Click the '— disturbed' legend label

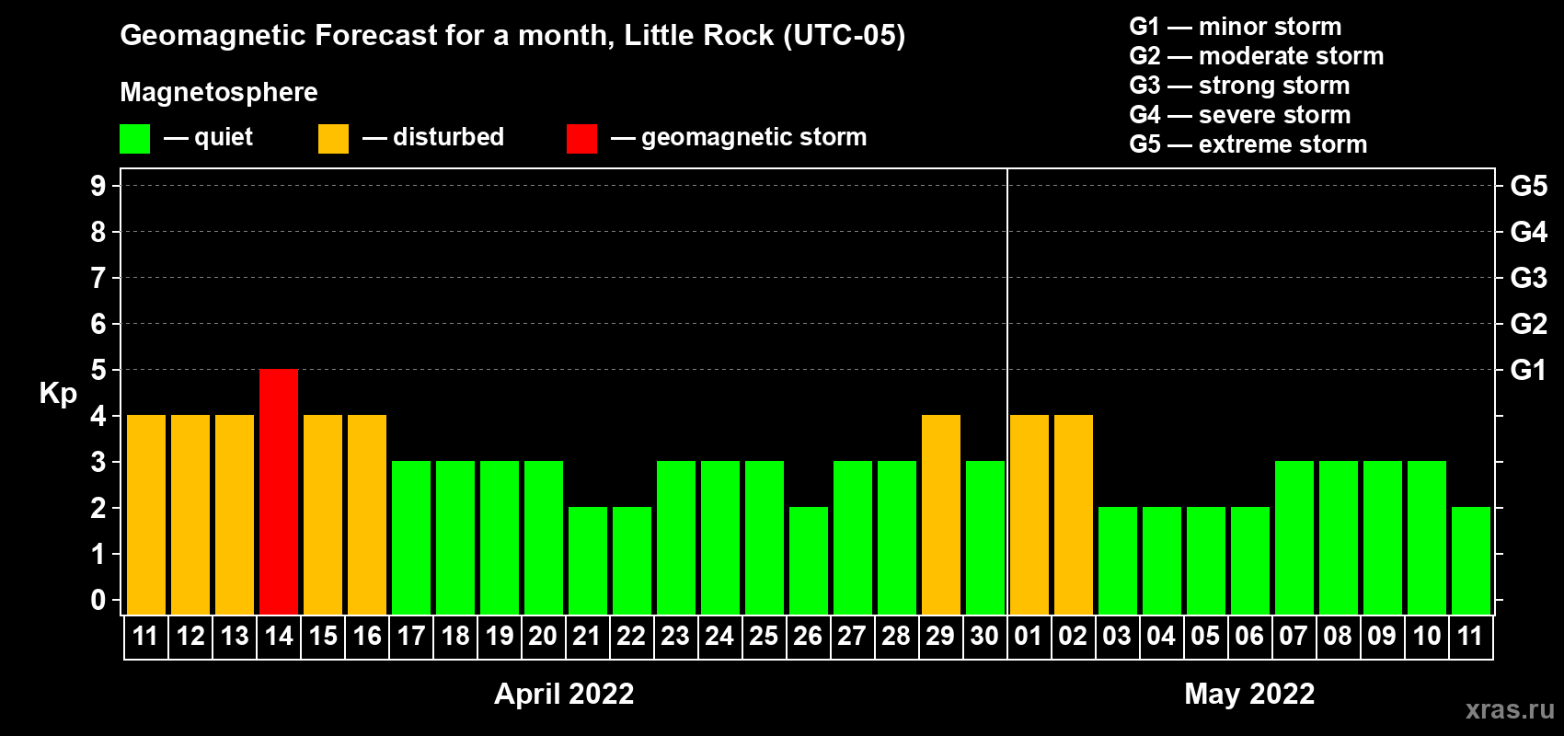[433, 137]
